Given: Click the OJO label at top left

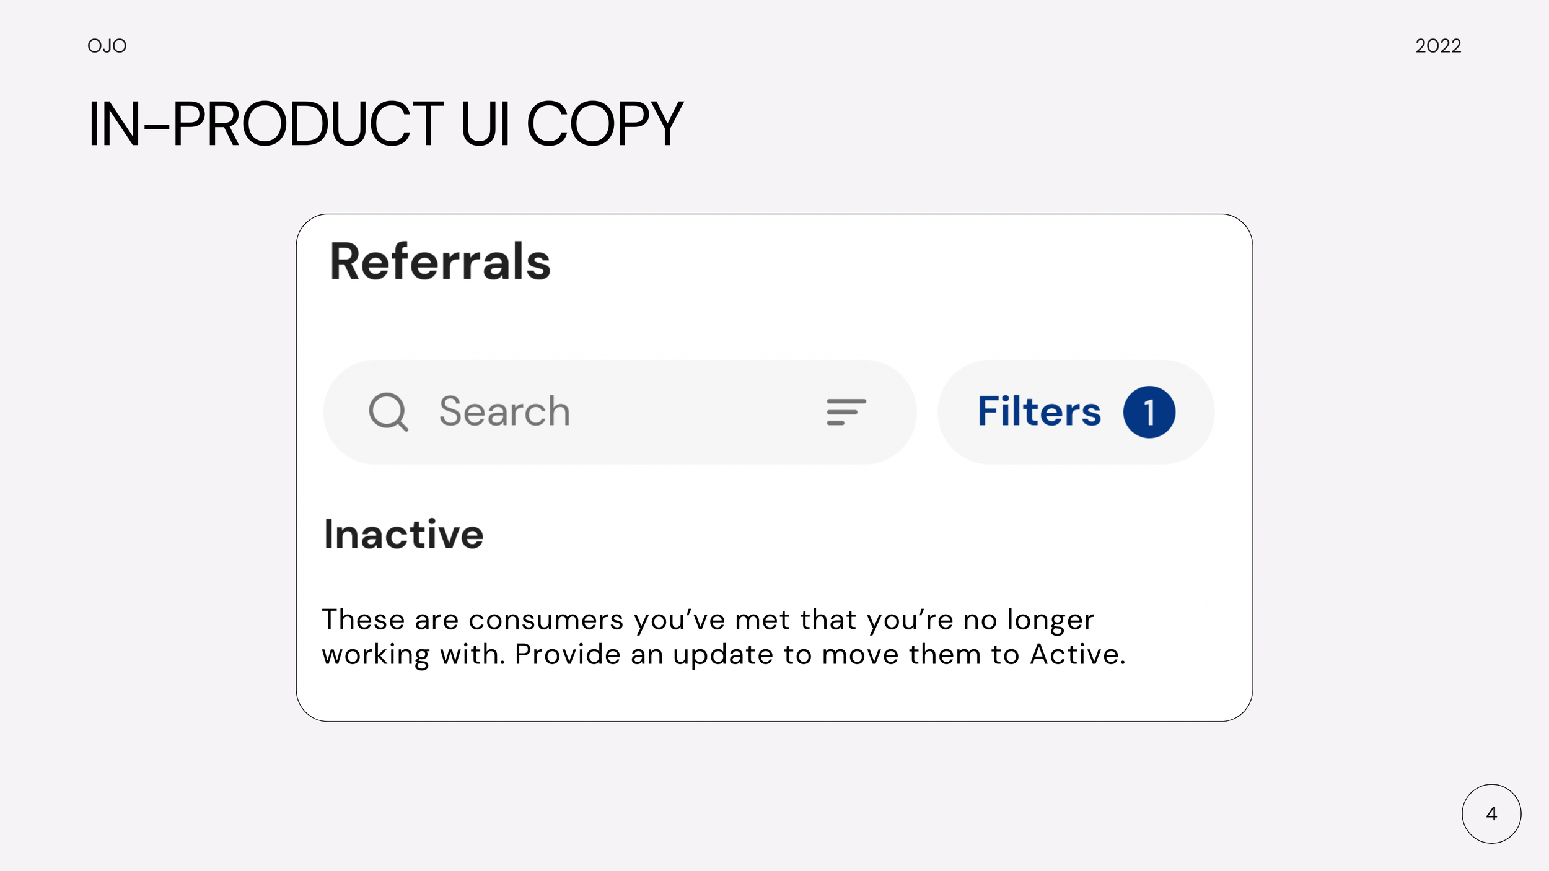Looking at the screenshot, I should 107,46.
